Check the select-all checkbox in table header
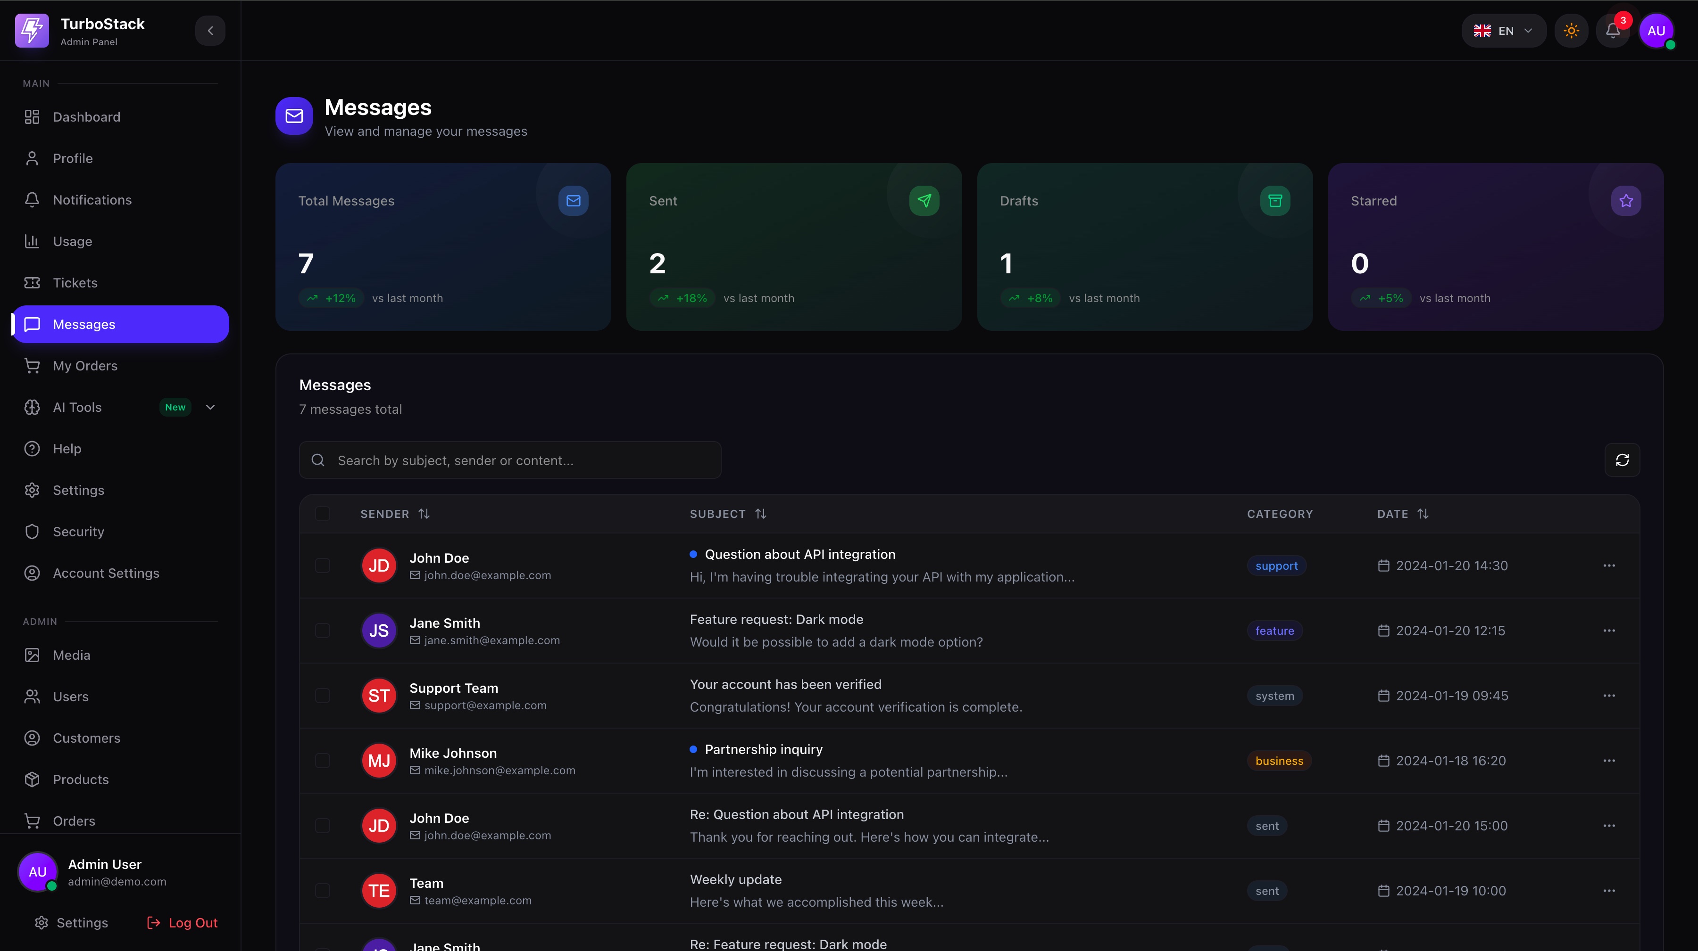 tap(322, 514)
